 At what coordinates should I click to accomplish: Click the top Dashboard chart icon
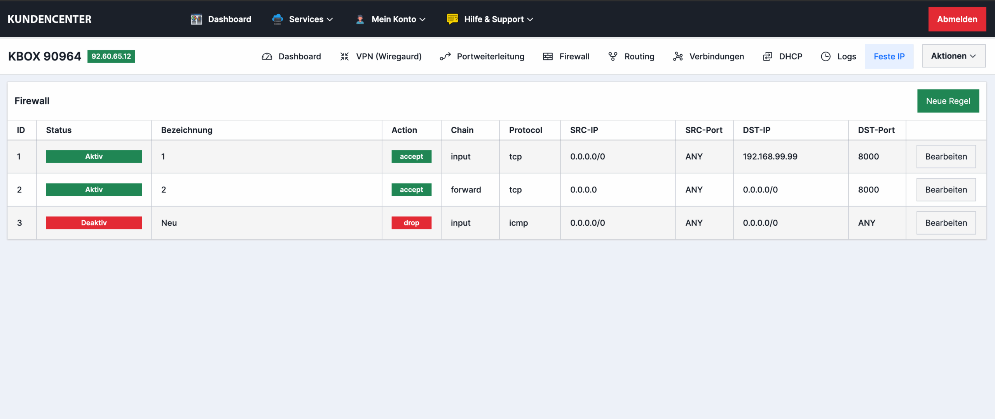(196, 19)
